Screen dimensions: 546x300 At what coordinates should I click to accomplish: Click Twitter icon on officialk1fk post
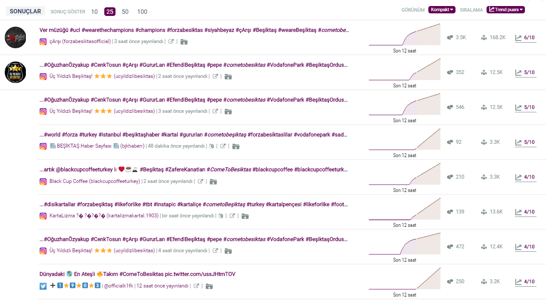click(x=43, y=286)
